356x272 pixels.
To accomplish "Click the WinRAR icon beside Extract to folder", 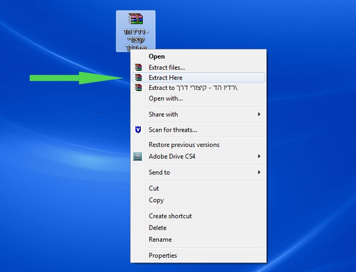I will click(x=138, y=88).
